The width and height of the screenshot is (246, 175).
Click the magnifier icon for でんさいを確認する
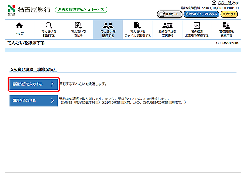click(x=48, y=26)
